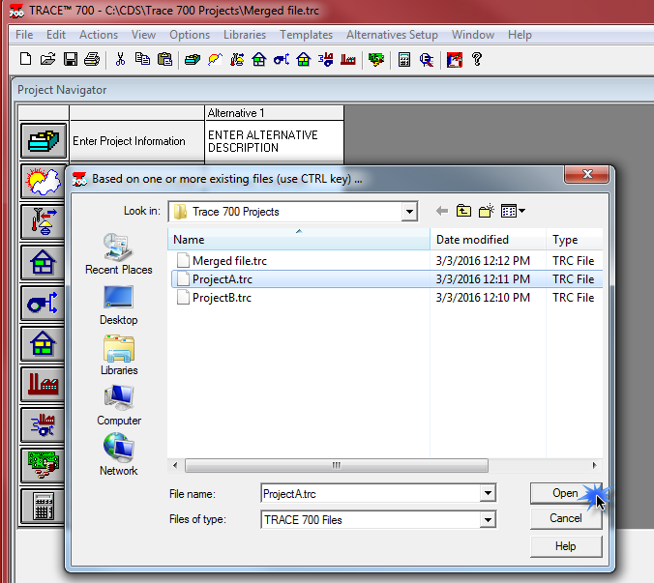Click the Open folder toolbar icon
The height and width of the screenshot is (583, 654).
coord(47,59)
